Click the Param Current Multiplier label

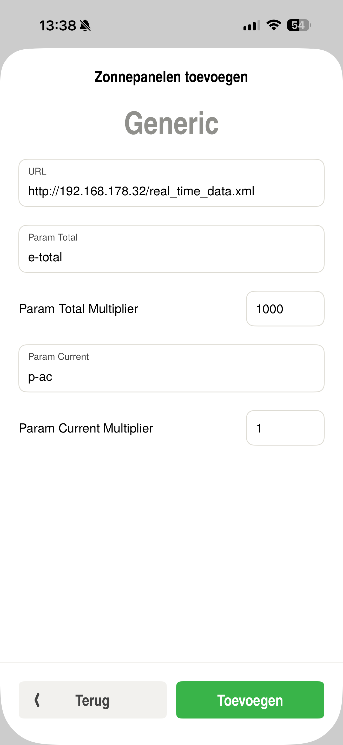click(x=85, y=428)
